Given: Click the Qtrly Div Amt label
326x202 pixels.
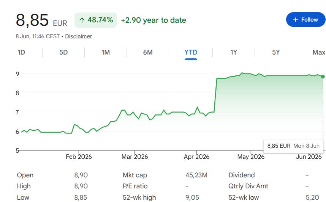Looking at the screenshot, I should coord(248,186).
